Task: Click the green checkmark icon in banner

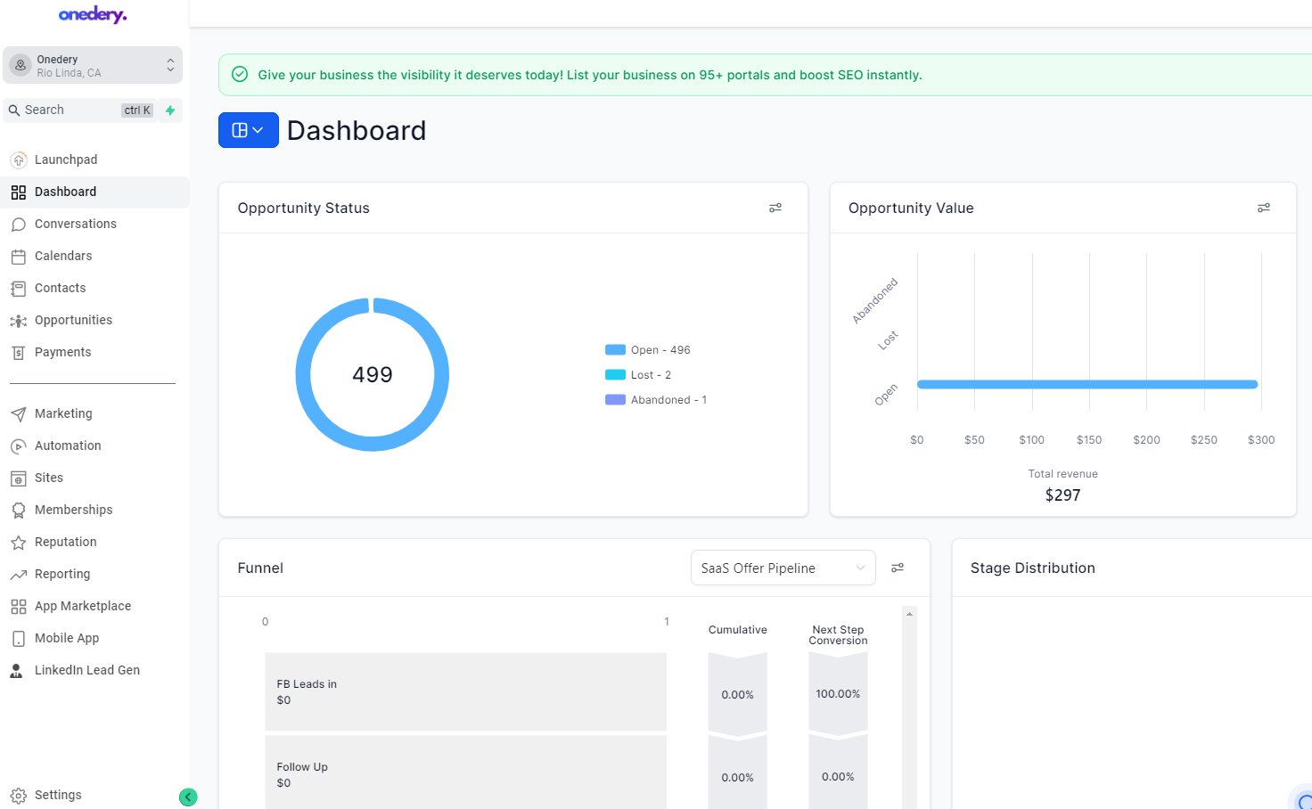Action: [x=240, y=74]
